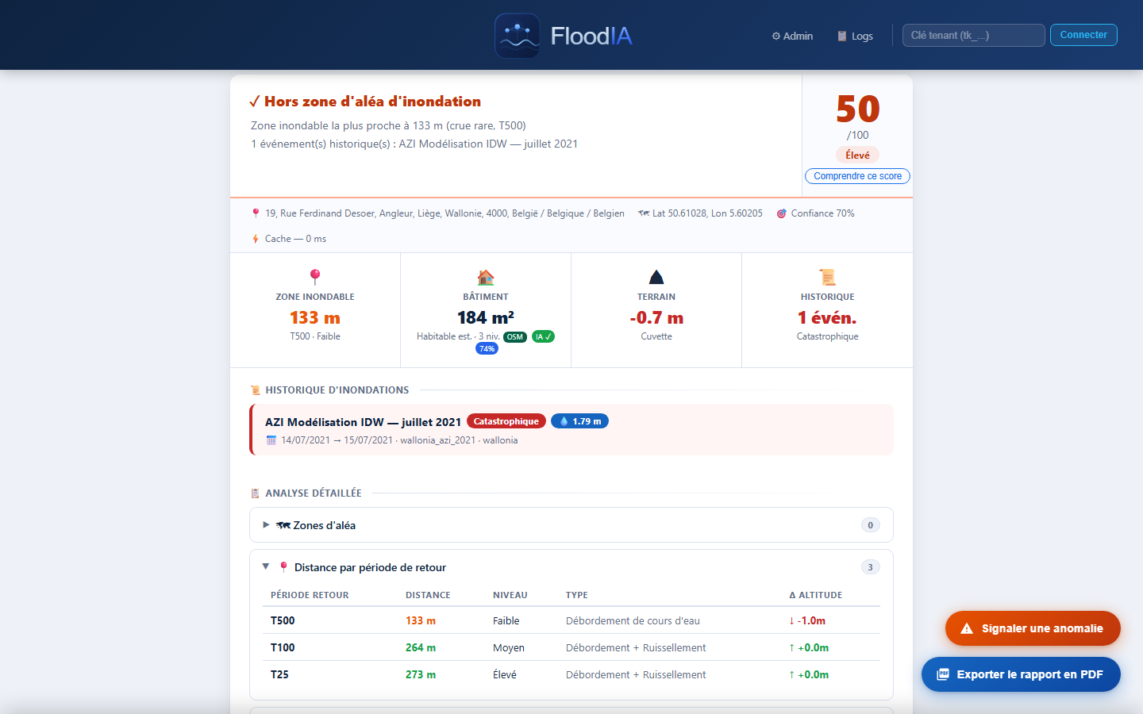Click the Catastrophique severity badge

click(x=506, y=421)
